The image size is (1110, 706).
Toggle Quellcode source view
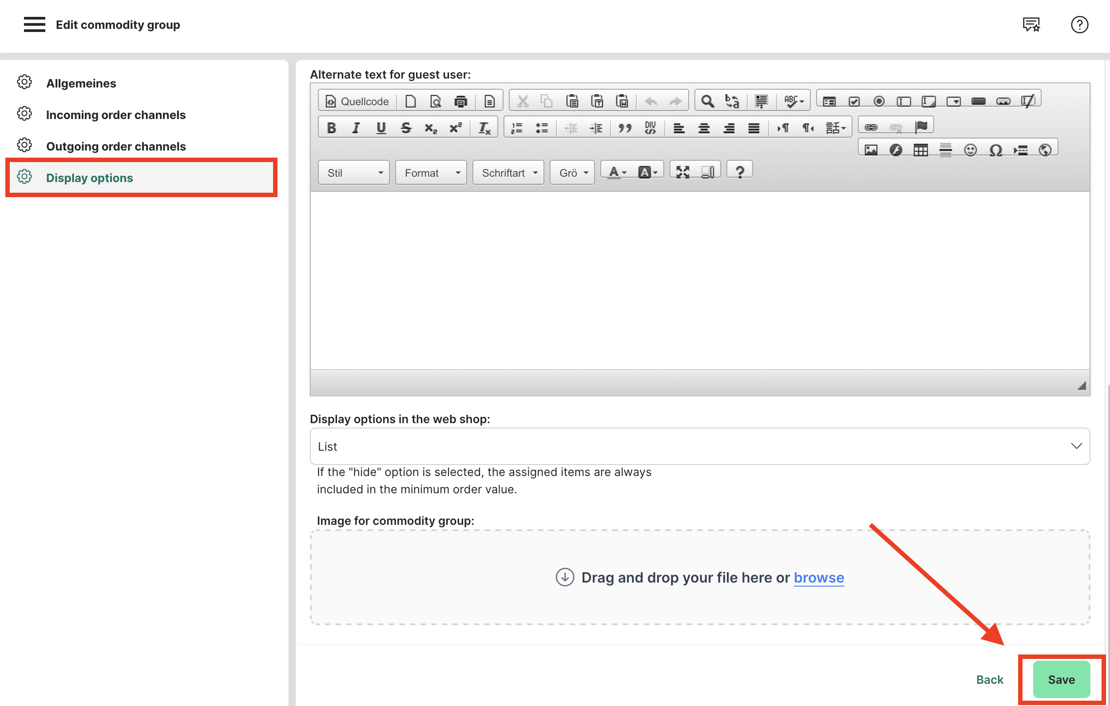click(x=357, y=101)
